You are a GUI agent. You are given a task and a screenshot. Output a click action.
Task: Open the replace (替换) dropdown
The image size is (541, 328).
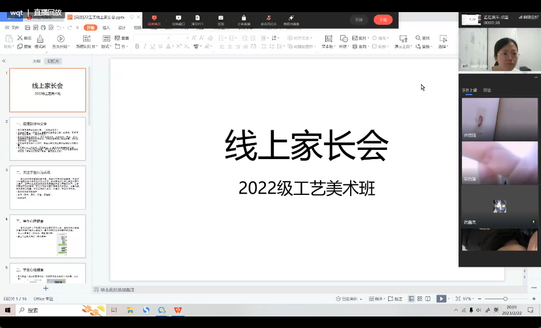click(x=423, y=46)
